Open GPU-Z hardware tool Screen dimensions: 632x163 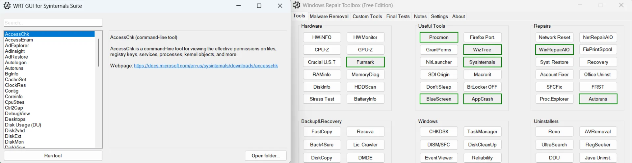pos(365,50)
